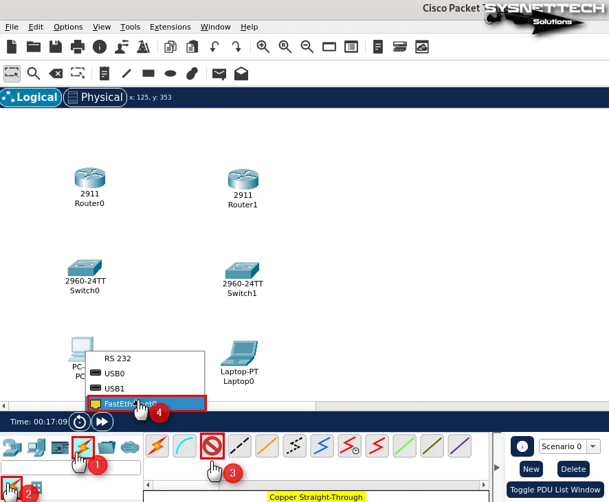Select the Fiber orange cable

tap(267, 447)
